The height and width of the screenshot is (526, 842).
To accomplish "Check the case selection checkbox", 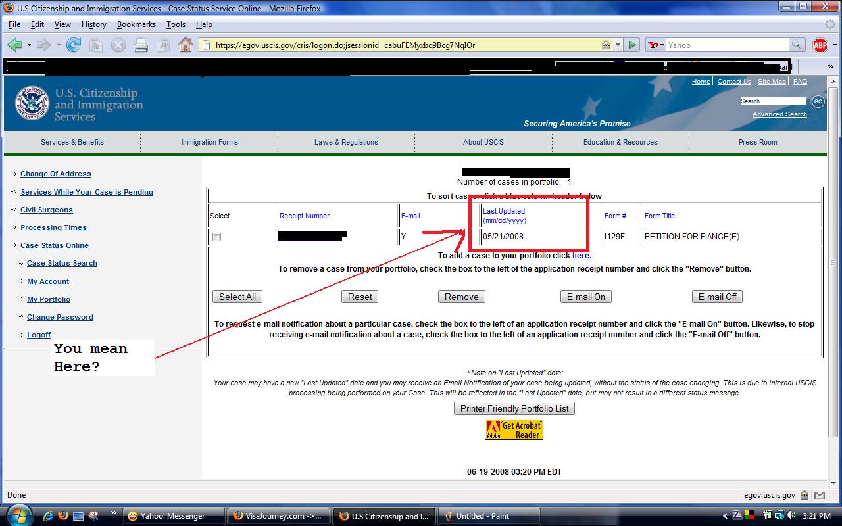I will tap(217, 237).
